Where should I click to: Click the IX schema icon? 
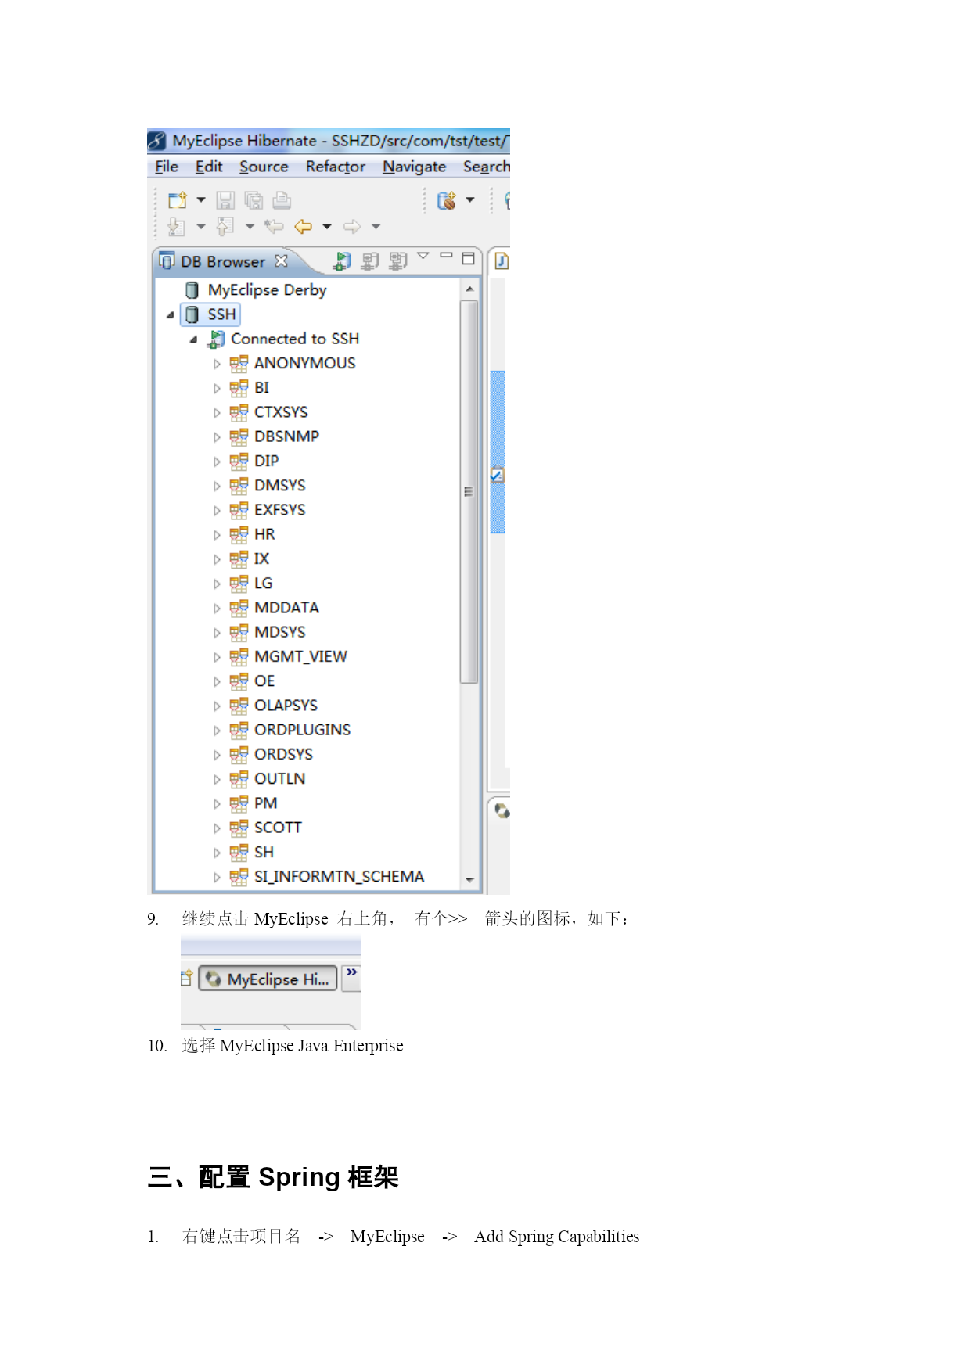click(x=239, y=559)
